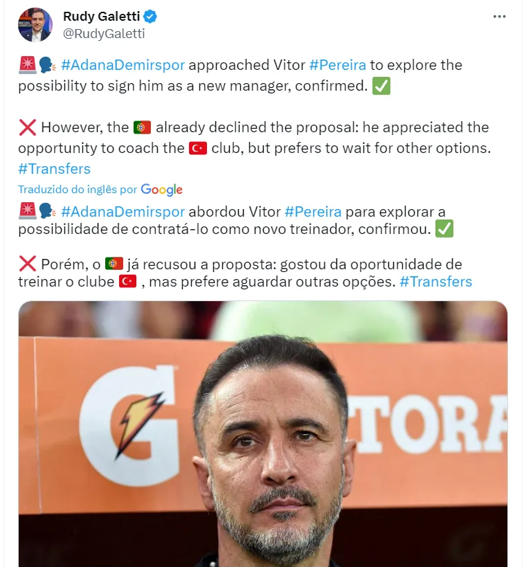Click the Turkey flag emoji before 'club, but prefers'
This screenshot has width=524, height=567.
(198, 148)
